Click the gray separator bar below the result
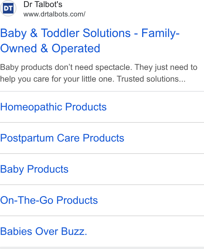This screenshot has width=204, height=249. pos(102,248)
